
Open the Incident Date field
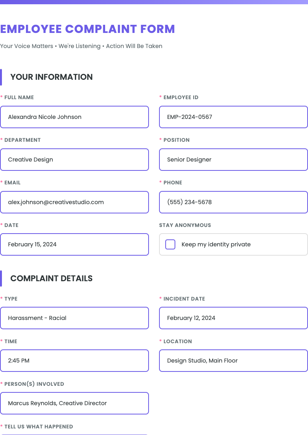[233, 318]
